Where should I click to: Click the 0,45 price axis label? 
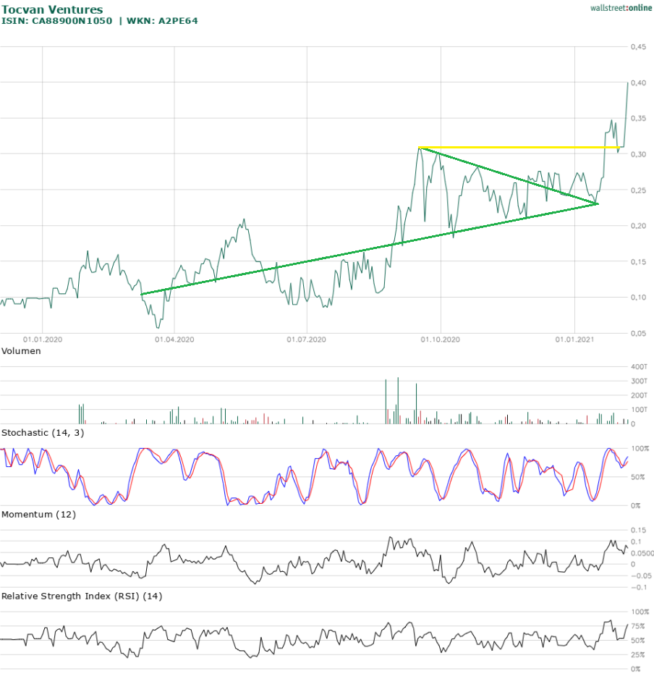[x=638, y=47]
